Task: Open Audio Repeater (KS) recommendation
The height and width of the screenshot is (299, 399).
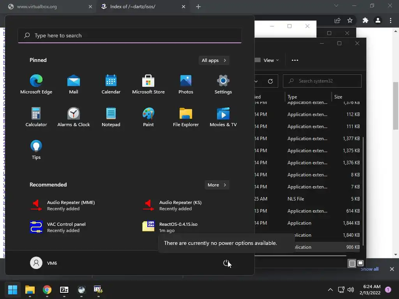Action: pyautogui.click(x=172, y=206)
